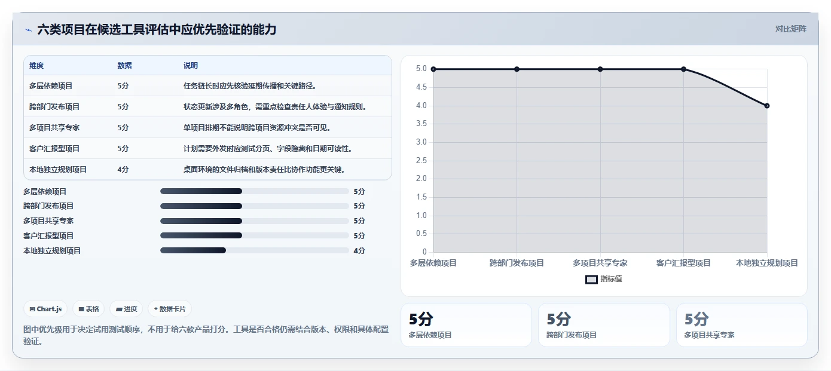Click the 说明 column header
The height and width of the screenshot is (371, 831).
(191, 66)
